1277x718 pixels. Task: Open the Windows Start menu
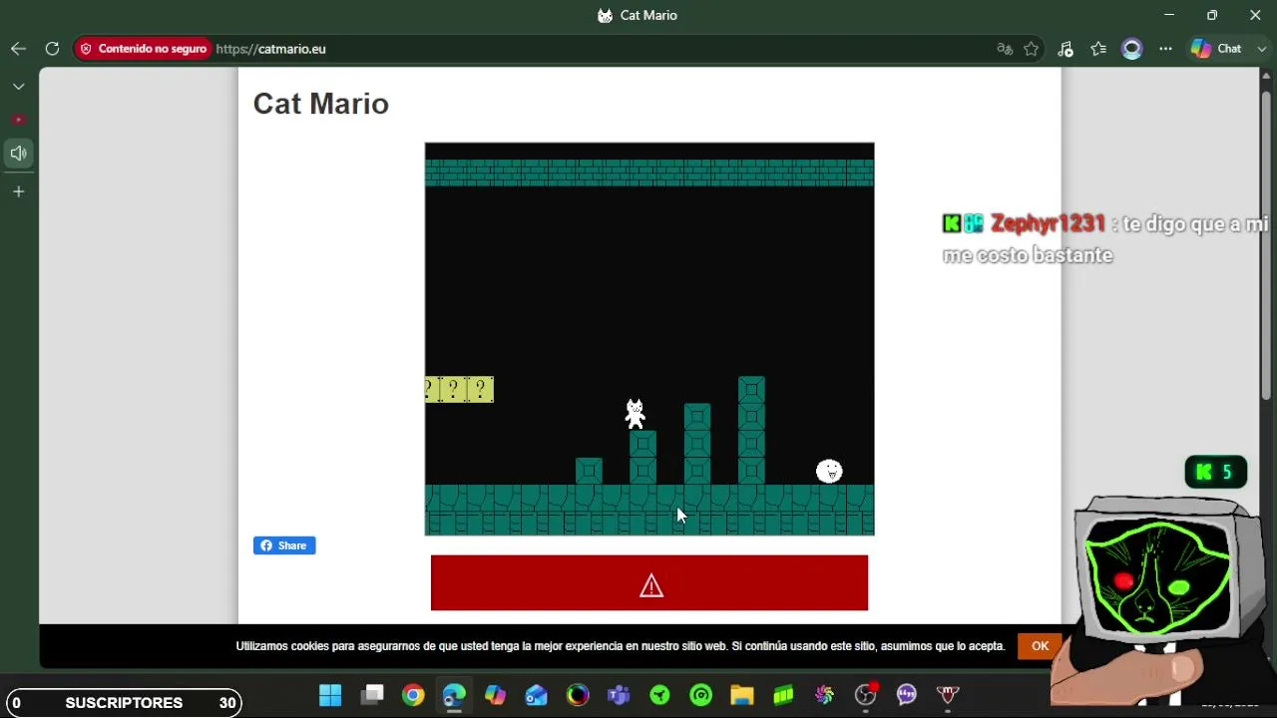click(330, 695)
